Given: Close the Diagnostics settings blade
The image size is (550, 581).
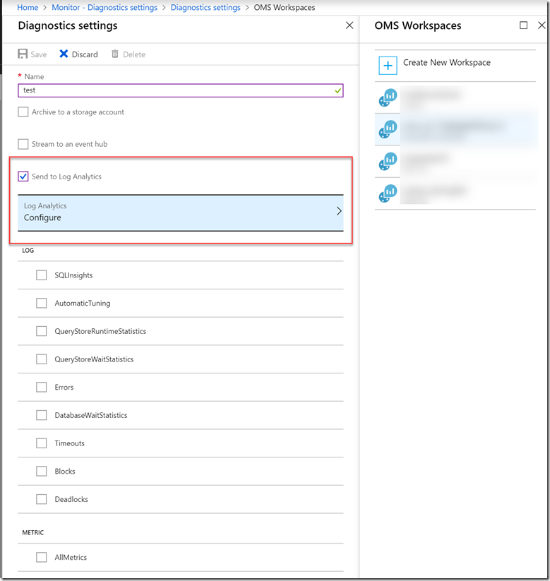Looking at the screenshot, I should pyautogui.click(x=349, y=25).
